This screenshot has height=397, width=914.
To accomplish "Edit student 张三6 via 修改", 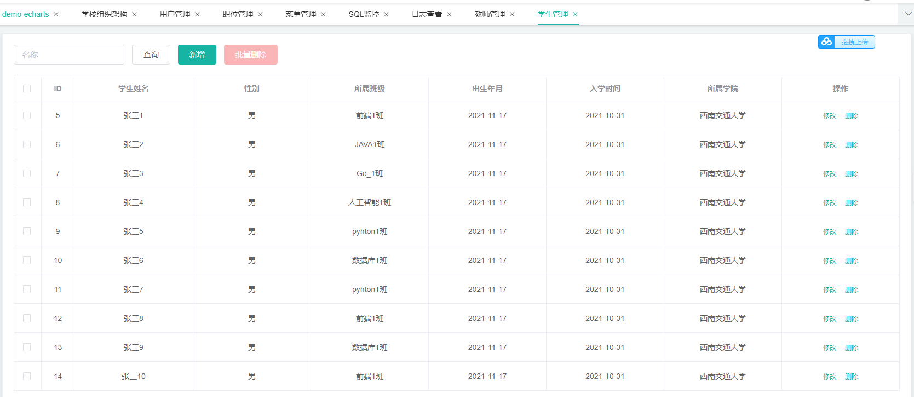I will [x=830, y=261].
